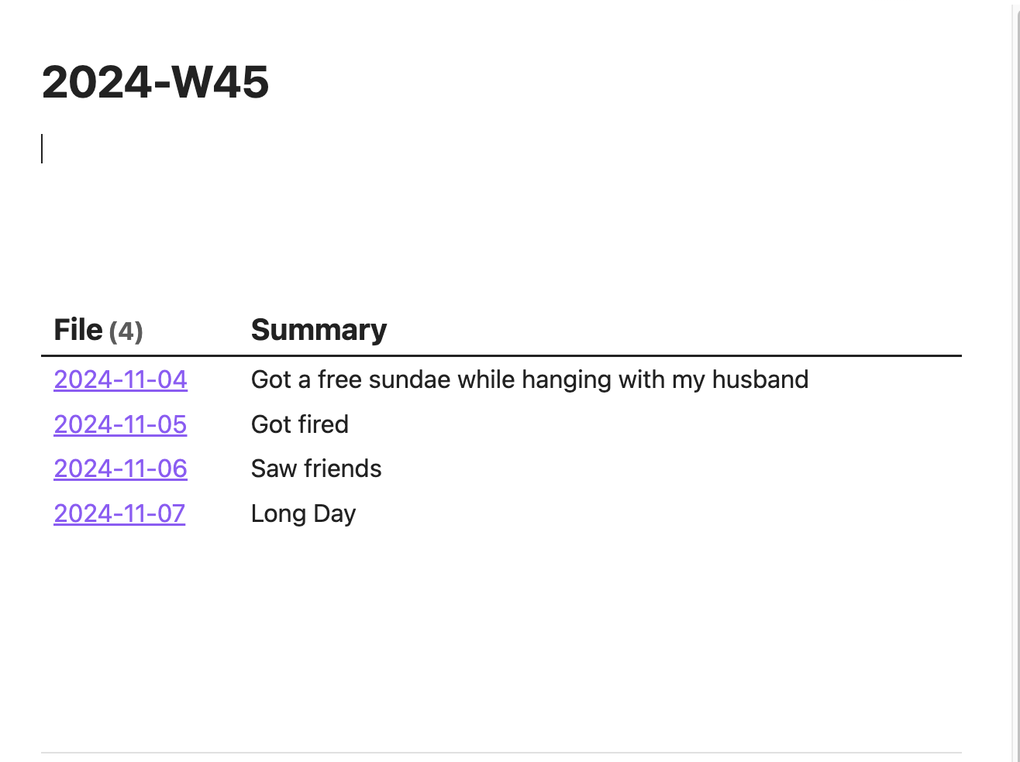The width and height of the screenshot is (1020, 762).
Task: Click the "Long Day" summary entry
Action: (303, 513)
